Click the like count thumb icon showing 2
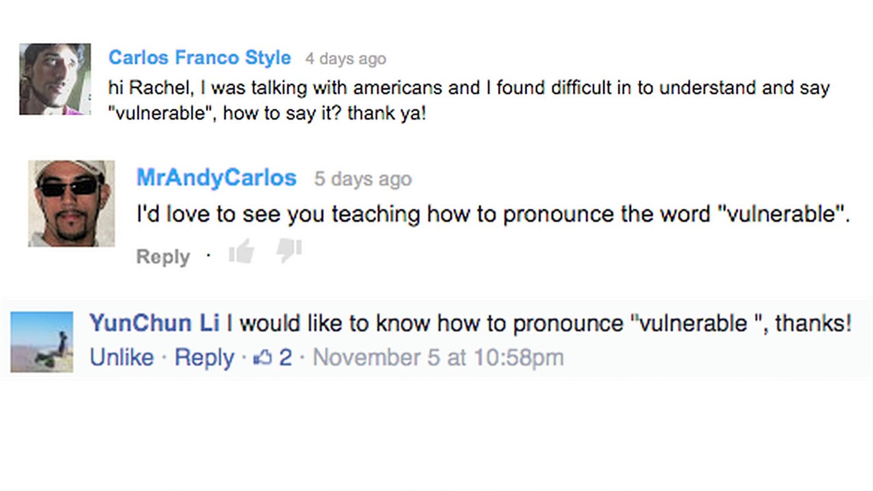Screen dimensions: 873x491 262,358
